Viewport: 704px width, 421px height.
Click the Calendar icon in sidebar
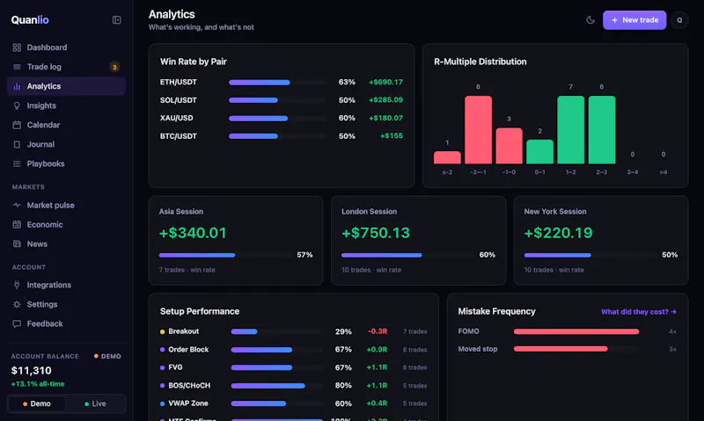coord(17,125)
